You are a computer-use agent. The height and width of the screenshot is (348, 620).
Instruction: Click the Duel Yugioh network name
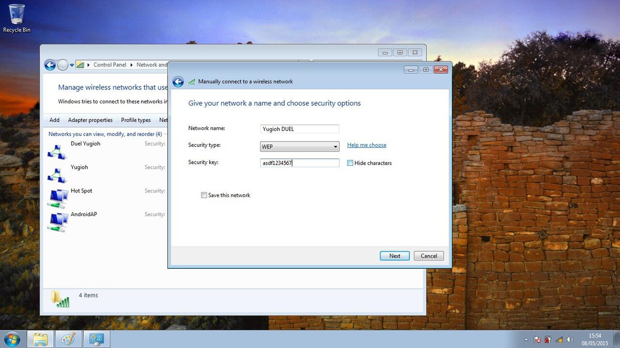[x=85, y=144]
